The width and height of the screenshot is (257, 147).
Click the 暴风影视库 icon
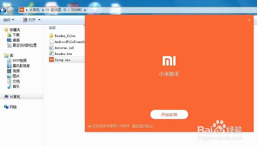9,66
